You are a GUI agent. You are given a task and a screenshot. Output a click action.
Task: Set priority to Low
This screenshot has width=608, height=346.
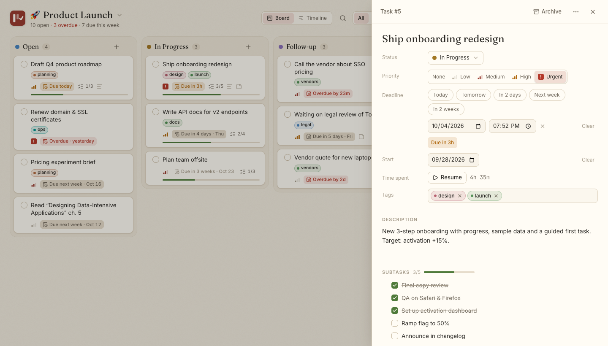461,77
